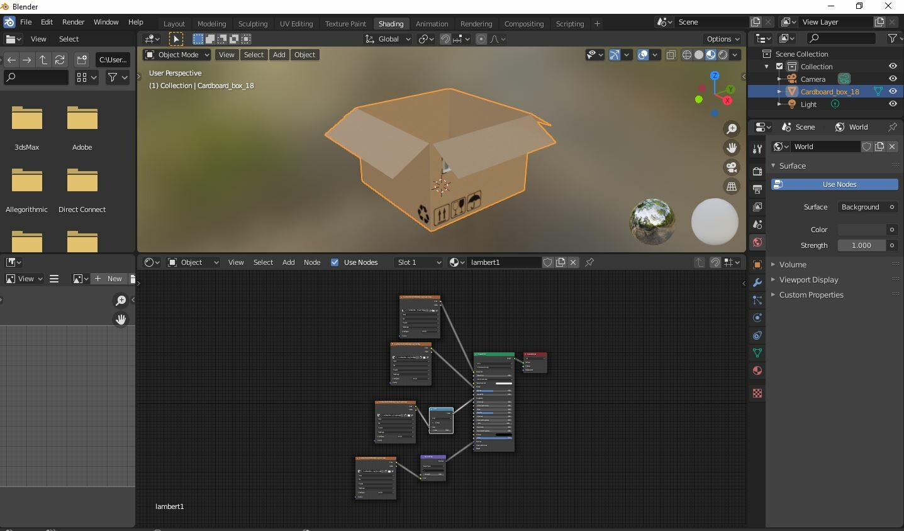Switch to the Compositing workspace tab
Viewport: 904px width, 531px height.
pos(524,23)
